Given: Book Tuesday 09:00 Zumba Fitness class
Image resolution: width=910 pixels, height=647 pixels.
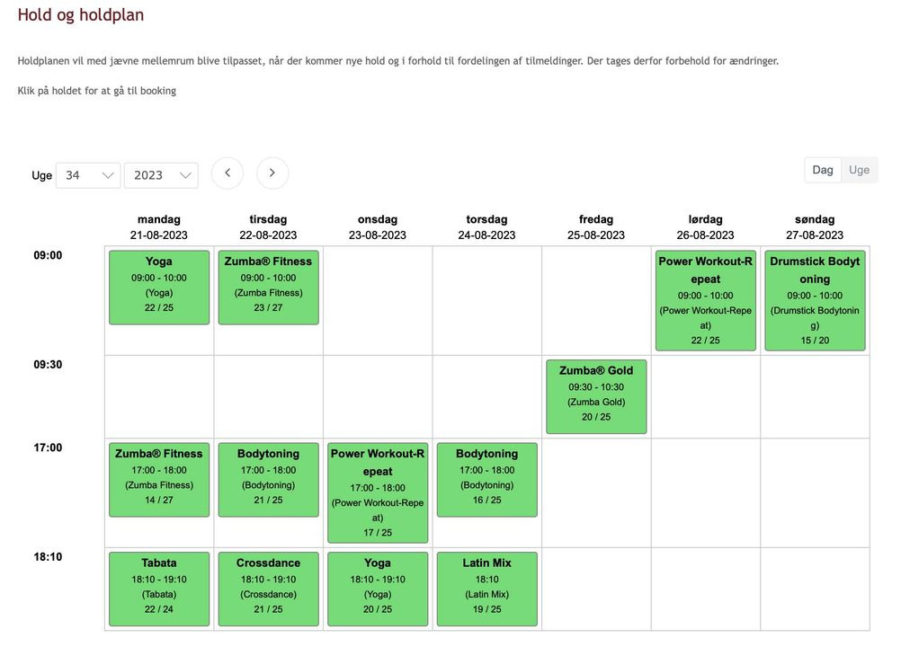Looking at the screenshot, I should [268, 288].
